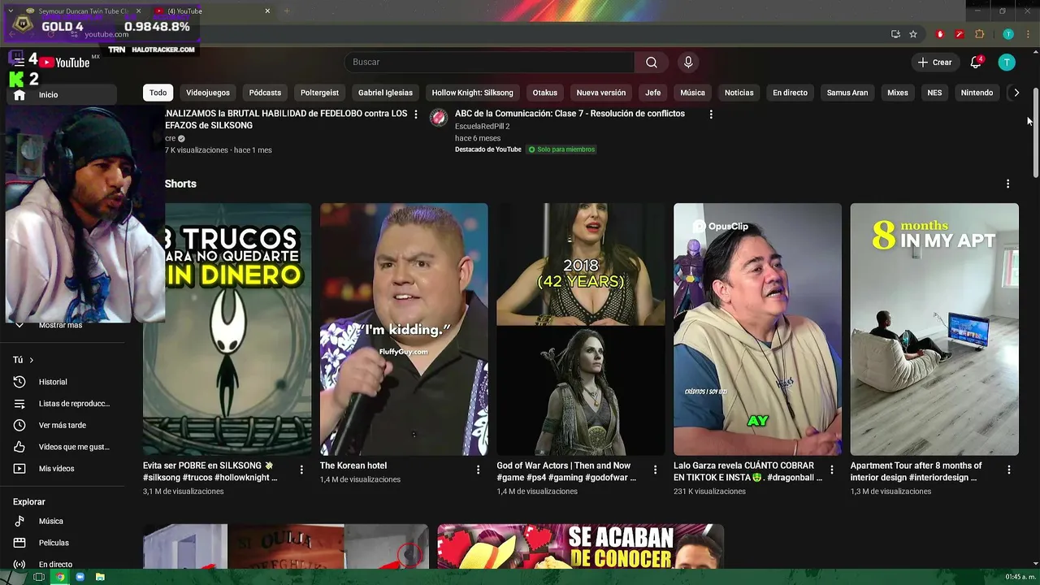This screenshot has width=1040, height=585.
Task: Select the Nueva versión filter chip
Action: pos(601,93)
